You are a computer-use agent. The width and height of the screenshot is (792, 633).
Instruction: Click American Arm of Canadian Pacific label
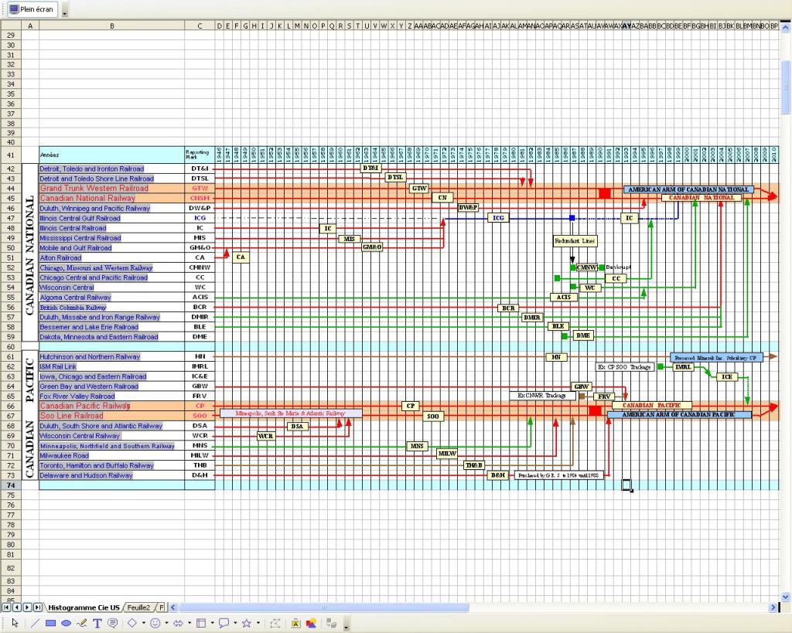pyautogui.click(x=679, y=414)
